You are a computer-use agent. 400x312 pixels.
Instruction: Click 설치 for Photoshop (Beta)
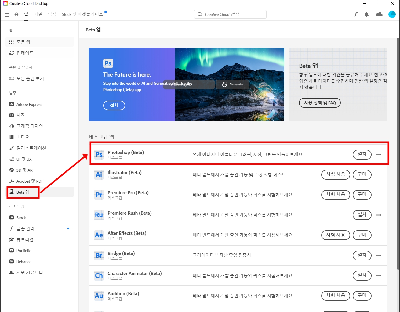coord(362,154)
